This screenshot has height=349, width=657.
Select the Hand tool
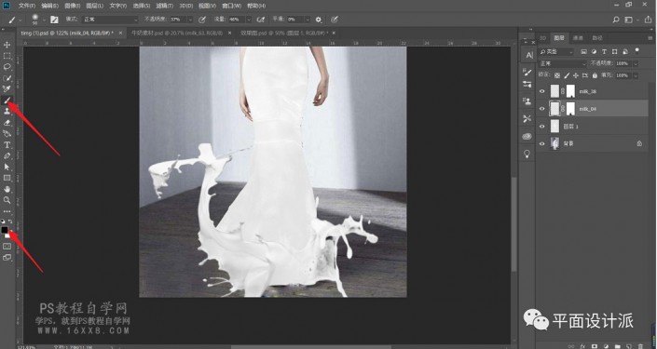pyautogui.click(x=7, y=189)
